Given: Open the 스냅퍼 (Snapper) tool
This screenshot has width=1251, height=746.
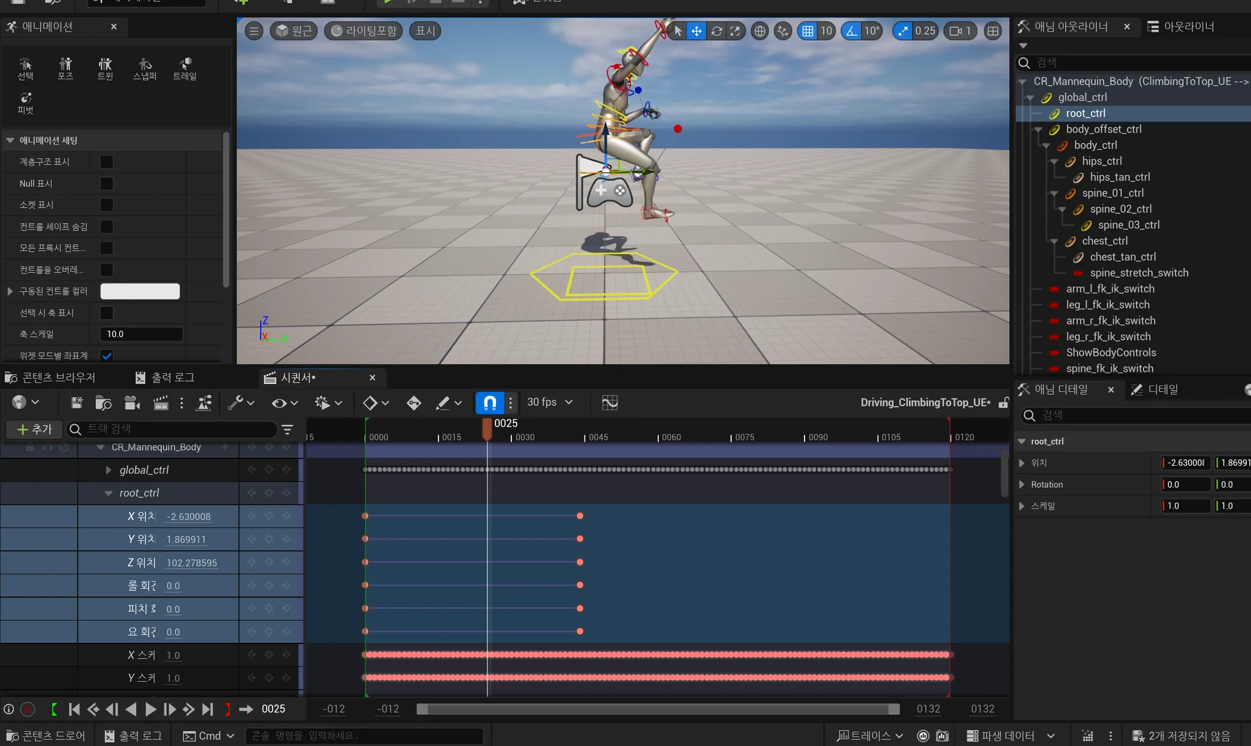Looking at the screenshot, I should [x=145, y=68].
